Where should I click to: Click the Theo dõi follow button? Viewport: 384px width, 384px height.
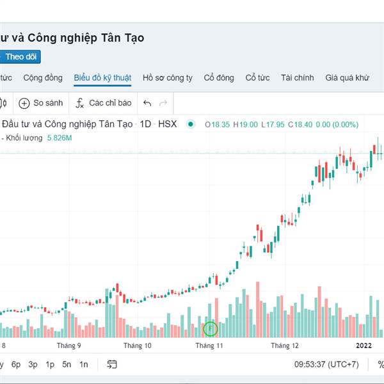coord(20,56)
